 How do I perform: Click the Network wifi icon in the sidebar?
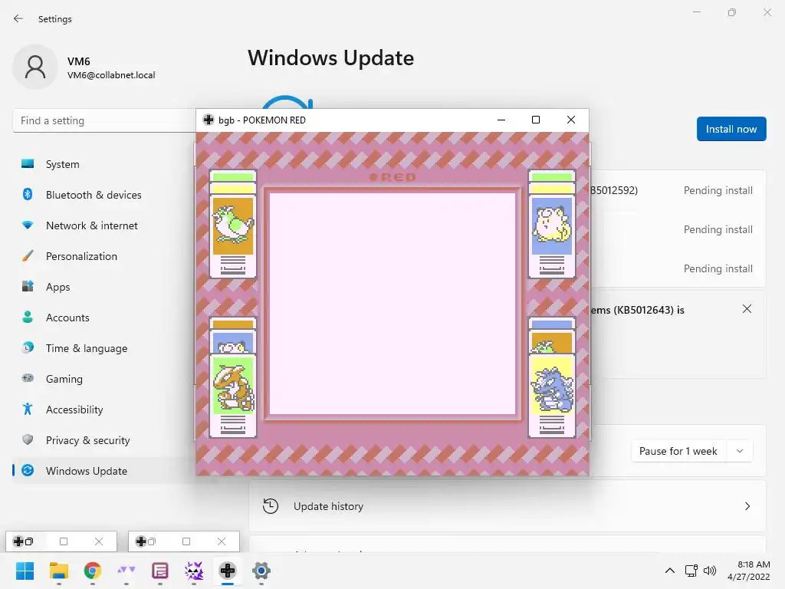(x=28, y=225)
